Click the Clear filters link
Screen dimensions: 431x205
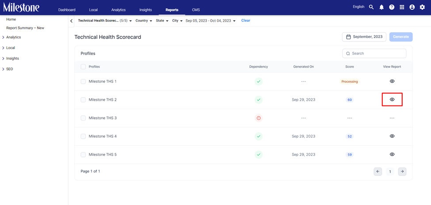click(x=246, y=21)
